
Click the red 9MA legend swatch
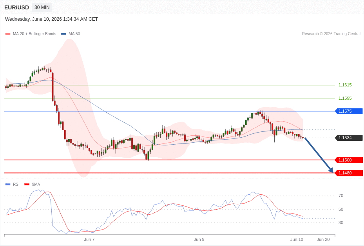pos(27,184)
